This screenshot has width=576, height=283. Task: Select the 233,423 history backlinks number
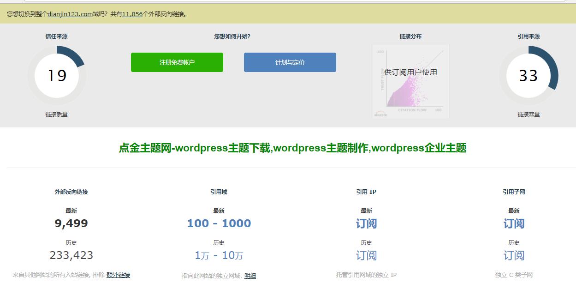pos(71,255)
